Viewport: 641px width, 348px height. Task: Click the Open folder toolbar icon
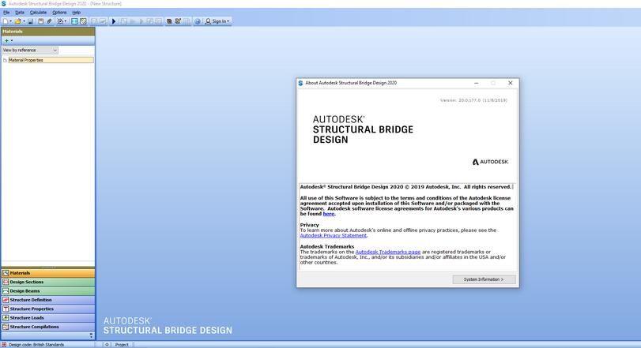pyautogui.click(x=17, y=21)
